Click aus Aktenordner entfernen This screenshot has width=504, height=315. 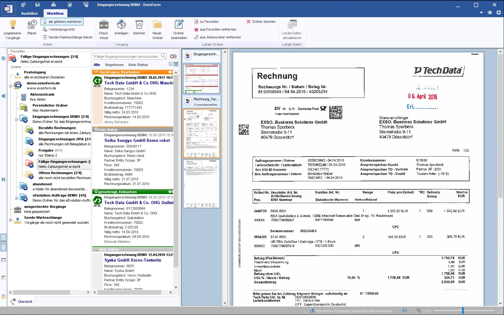pyautogui.click(x=217, y=37)
